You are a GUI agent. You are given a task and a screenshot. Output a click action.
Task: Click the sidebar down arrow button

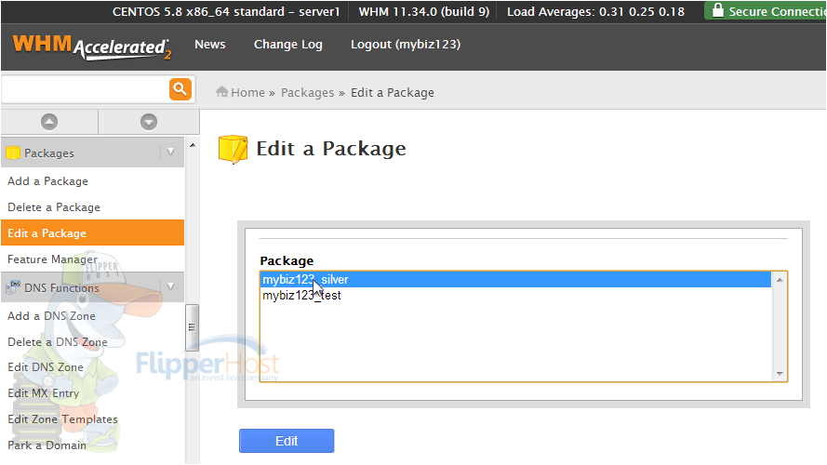(x=149, y=122)
